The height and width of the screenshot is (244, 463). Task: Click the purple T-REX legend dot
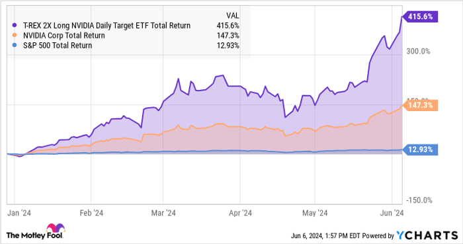(x=15, y=26)
